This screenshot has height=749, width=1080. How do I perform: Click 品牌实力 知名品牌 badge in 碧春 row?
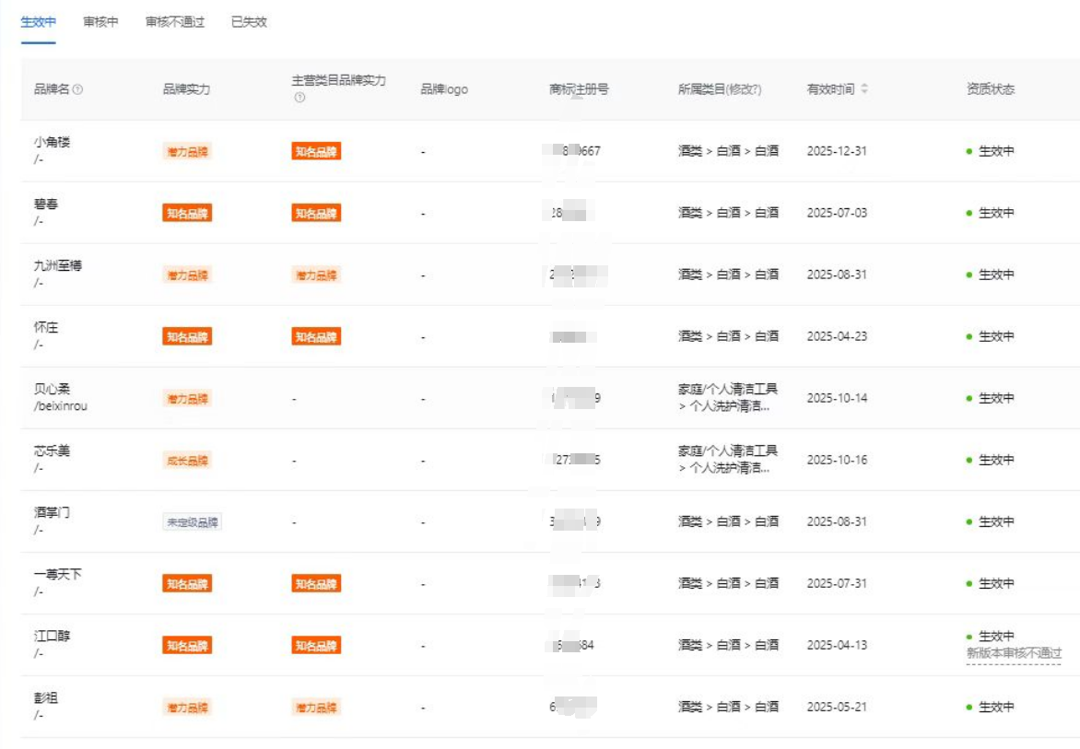(x=187, y=214)
